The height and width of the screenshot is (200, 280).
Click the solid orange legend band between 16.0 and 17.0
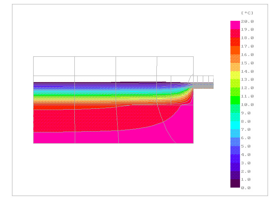(x=235, y=50)
